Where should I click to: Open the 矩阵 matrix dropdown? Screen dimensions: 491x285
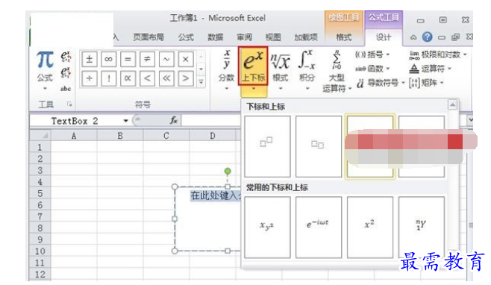click(x=427, y=83)
